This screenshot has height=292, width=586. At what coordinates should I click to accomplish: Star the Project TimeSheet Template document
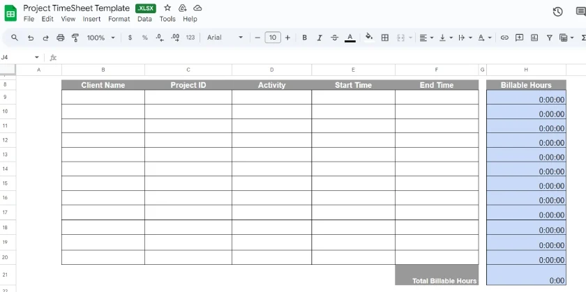167,8
